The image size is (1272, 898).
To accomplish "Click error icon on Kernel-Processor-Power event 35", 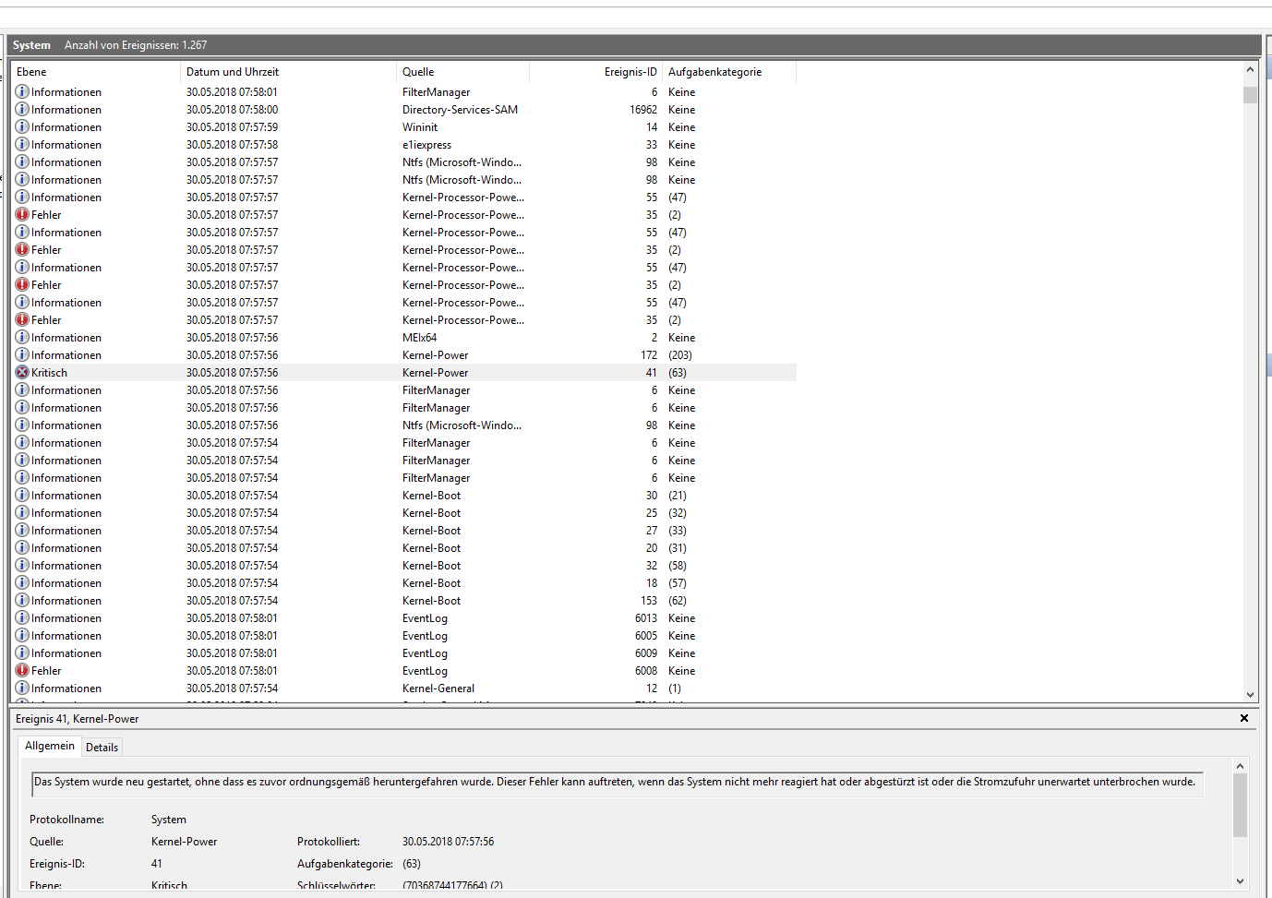I will click(x=21, y=214).
